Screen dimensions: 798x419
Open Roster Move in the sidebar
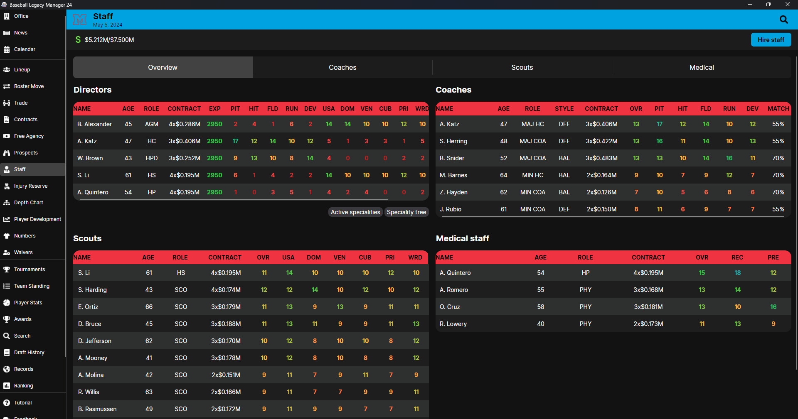tap(29, 86)
